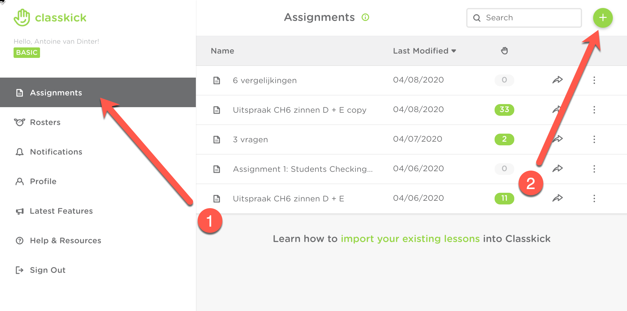This screenshot has height=311, width=627.
Task: Share the 6 vergelijkingen assignment
Action: 557,80
